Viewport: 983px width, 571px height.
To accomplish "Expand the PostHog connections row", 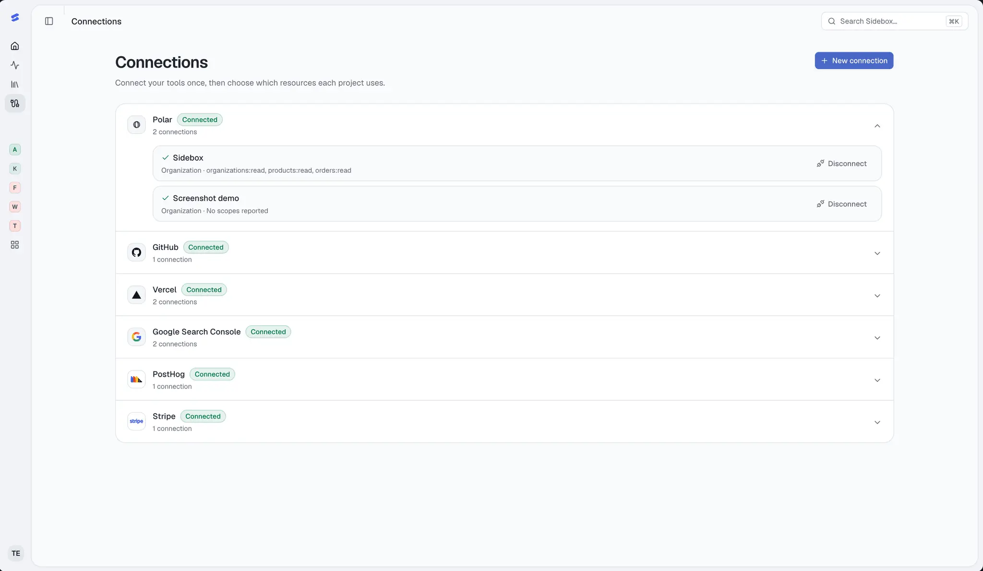I will tap(877, 380).
